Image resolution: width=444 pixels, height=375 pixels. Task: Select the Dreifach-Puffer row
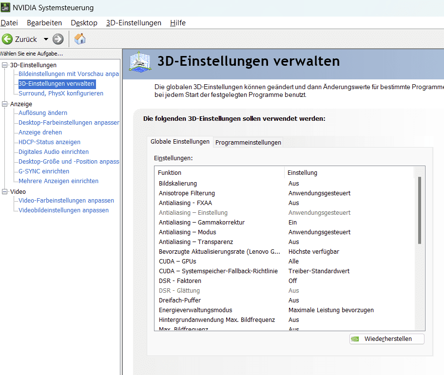click(285, 300)
